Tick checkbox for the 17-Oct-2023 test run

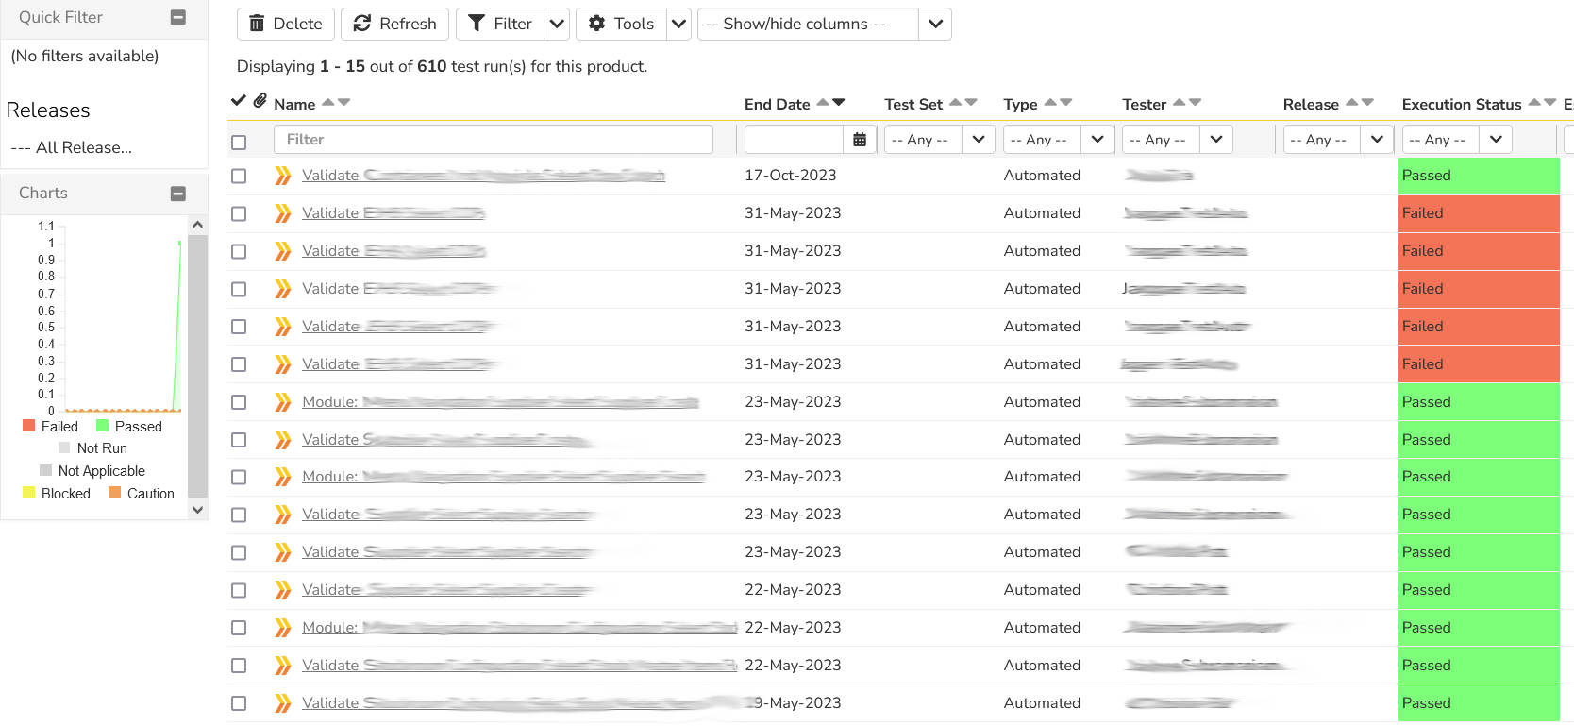239,177
